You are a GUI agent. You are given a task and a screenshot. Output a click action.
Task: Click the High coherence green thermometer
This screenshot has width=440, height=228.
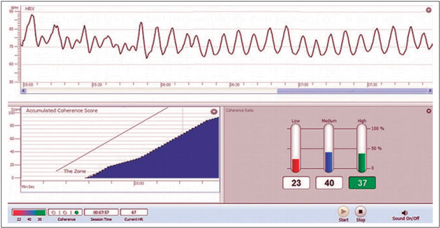(x=362, y=148)
